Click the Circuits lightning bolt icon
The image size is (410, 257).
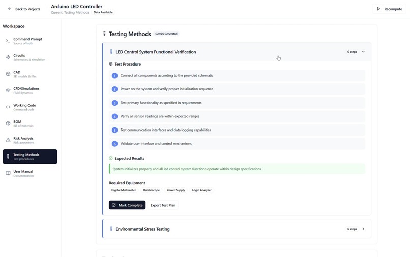(x=8, y=57)
